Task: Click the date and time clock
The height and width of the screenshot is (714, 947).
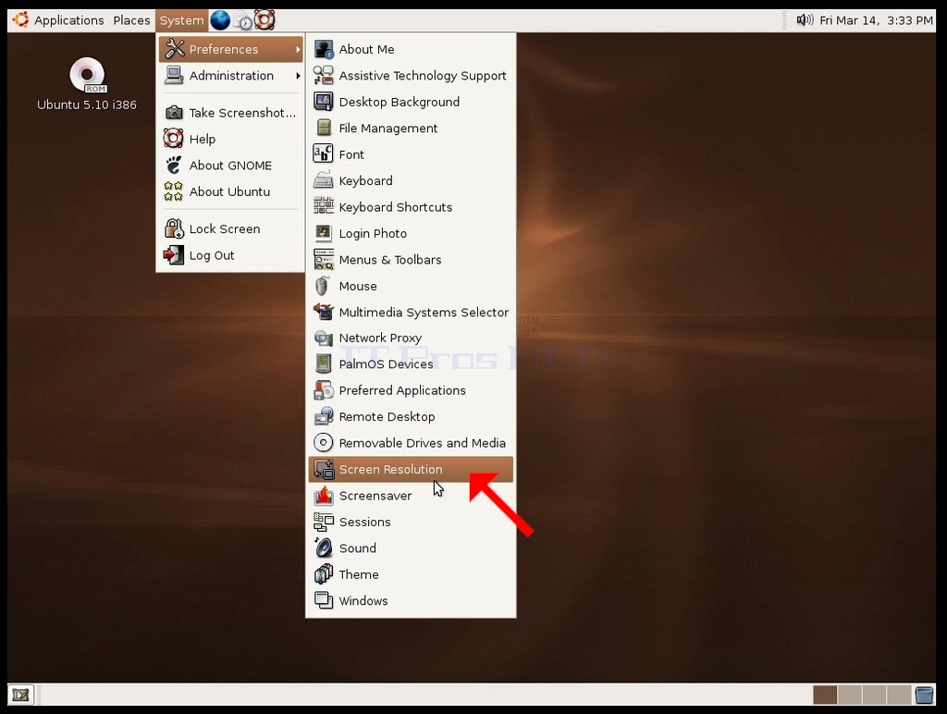Action: [876, 20]
